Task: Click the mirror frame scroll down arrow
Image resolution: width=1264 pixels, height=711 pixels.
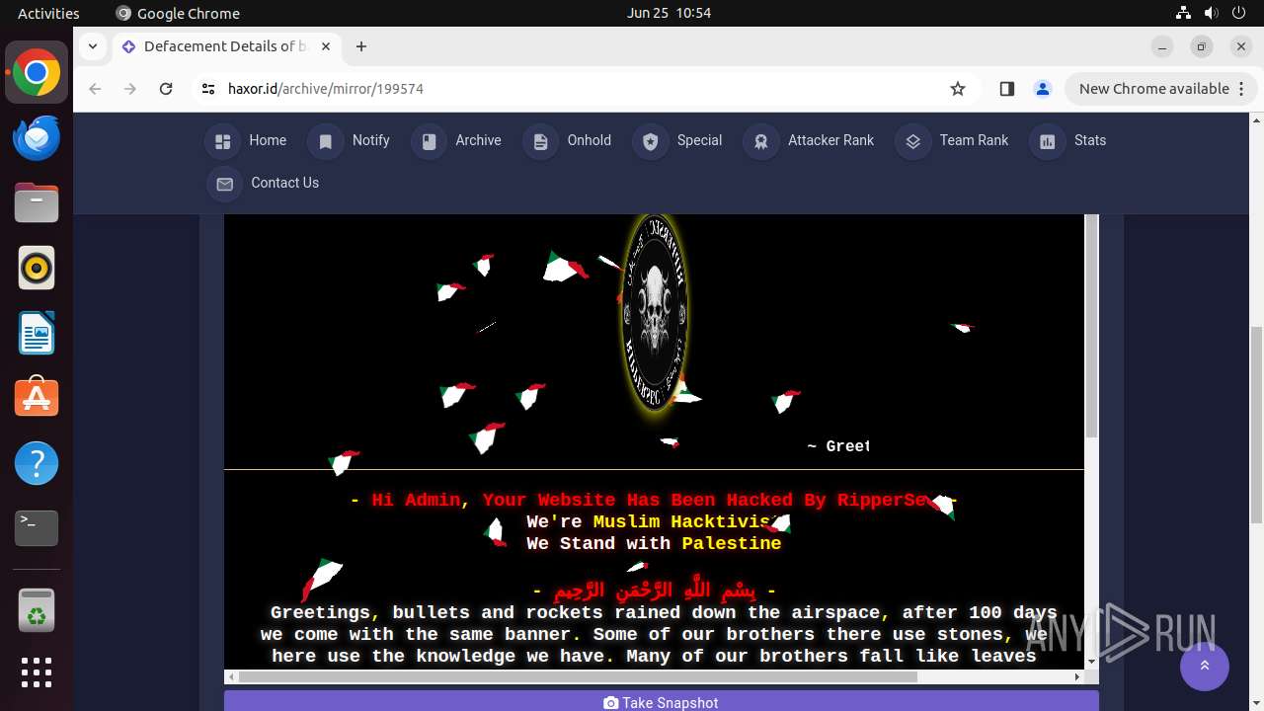Action: pos(1091,662)
